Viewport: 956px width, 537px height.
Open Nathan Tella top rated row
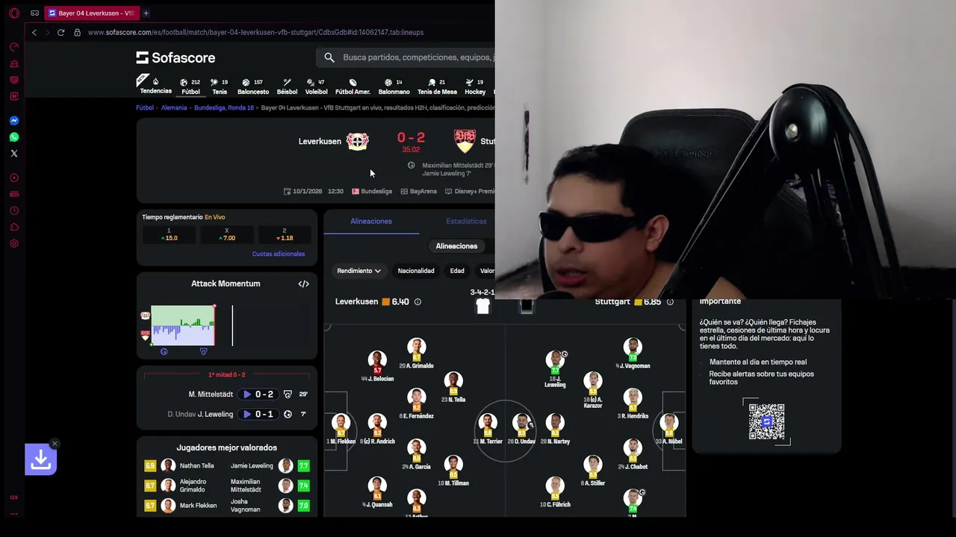coord(185,465)
